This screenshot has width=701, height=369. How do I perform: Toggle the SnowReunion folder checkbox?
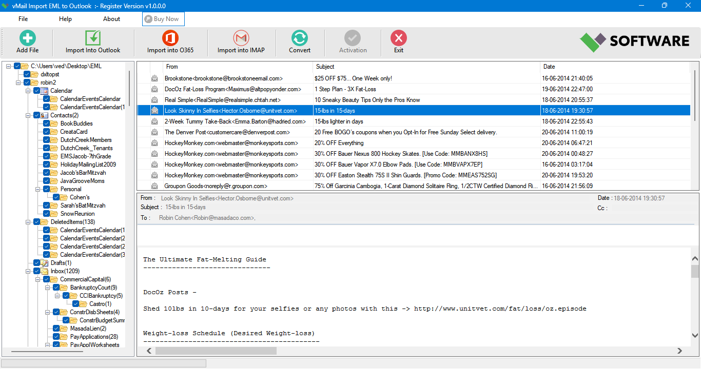(x=47, y=214)
